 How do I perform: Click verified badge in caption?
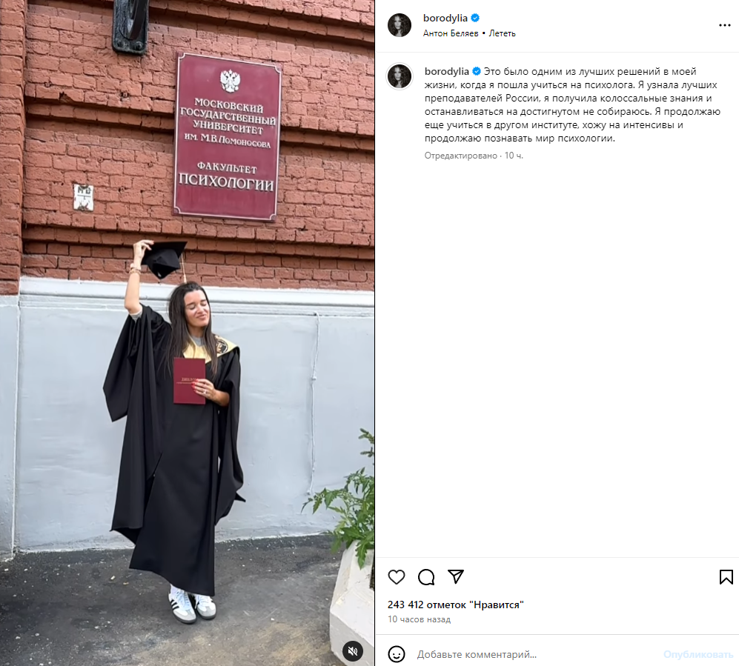(477, 72)
